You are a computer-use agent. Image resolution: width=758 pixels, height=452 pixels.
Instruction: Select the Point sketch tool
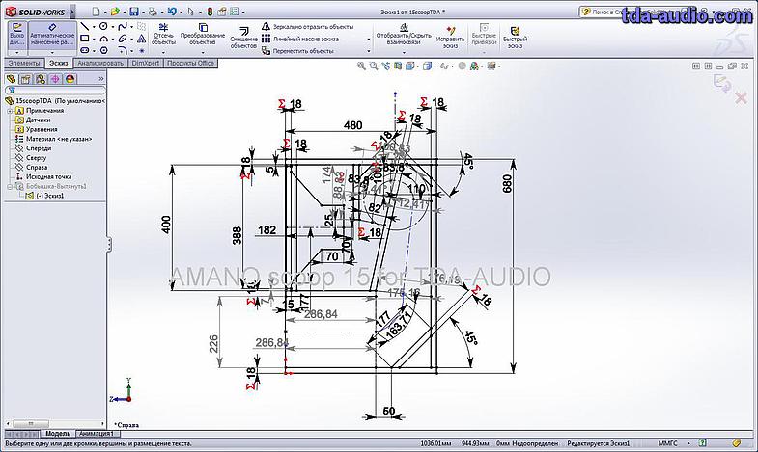click(x=142, y=50)
